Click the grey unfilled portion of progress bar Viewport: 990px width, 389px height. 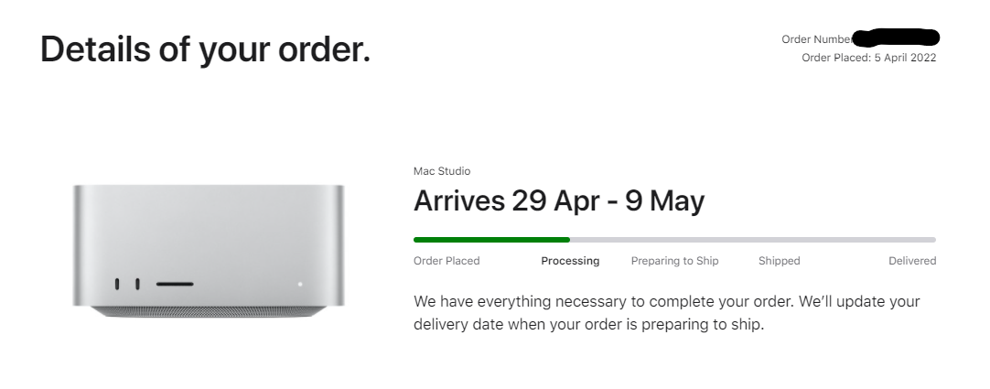click(753, 240)
